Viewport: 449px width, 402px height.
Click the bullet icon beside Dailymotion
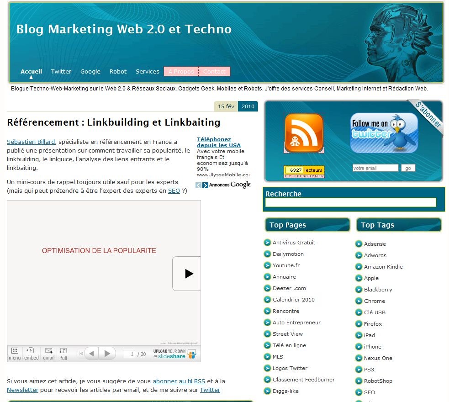coord(267,254)
